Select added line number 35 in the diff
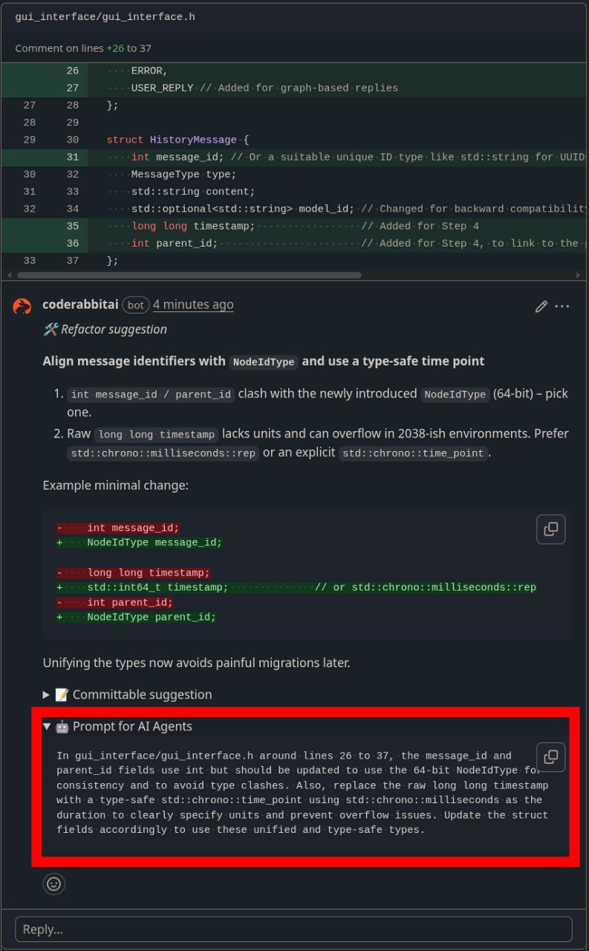Screen dimensions: 589x951 [72, 227]
